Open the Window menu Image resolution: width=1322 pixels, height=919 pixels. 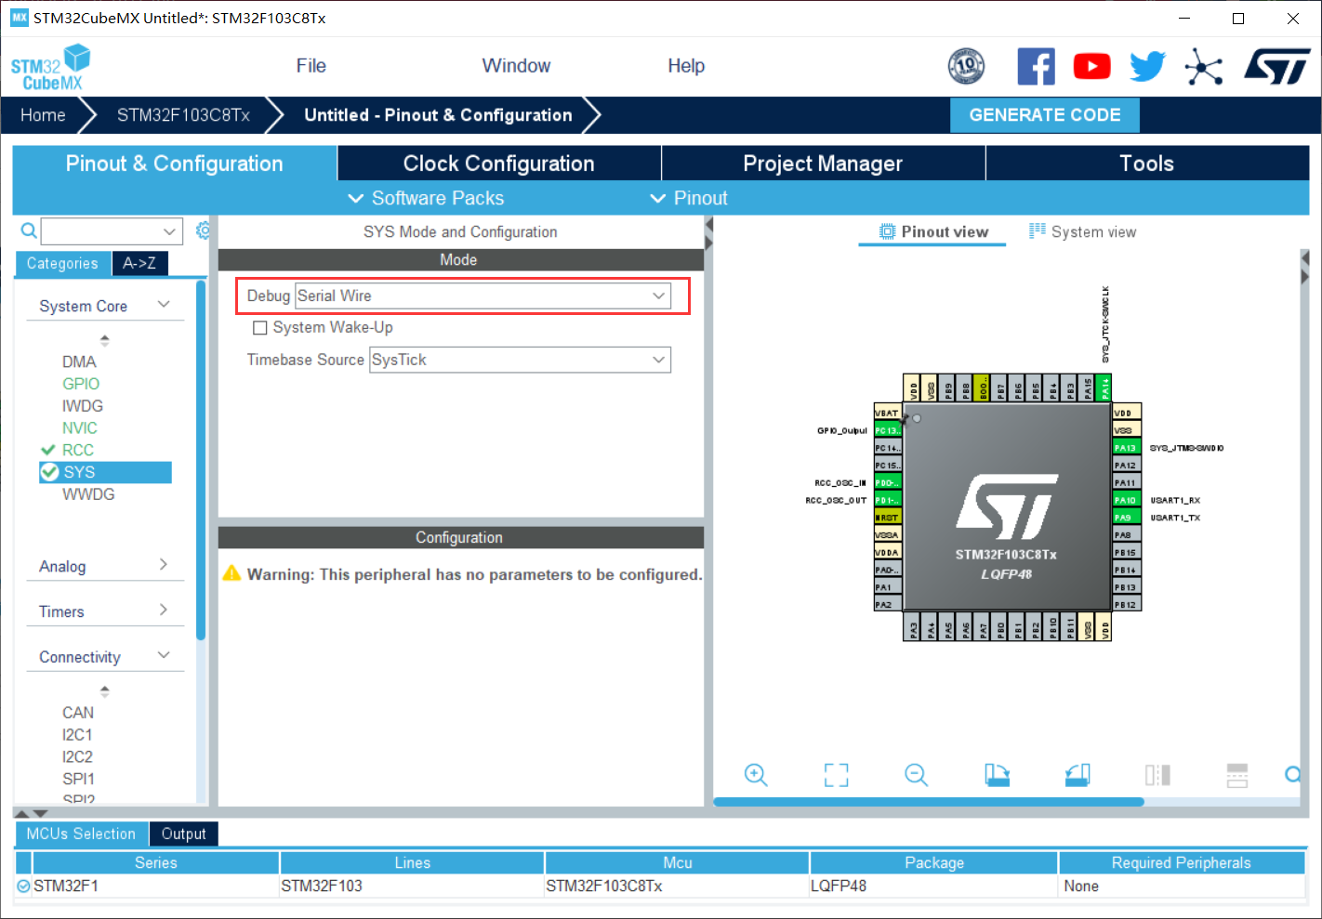coord(516,66)
